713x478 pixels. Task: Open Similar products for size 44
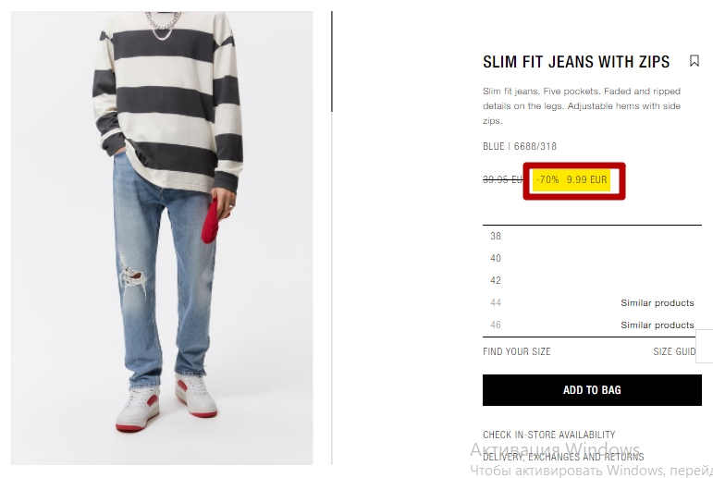point(658,303)
